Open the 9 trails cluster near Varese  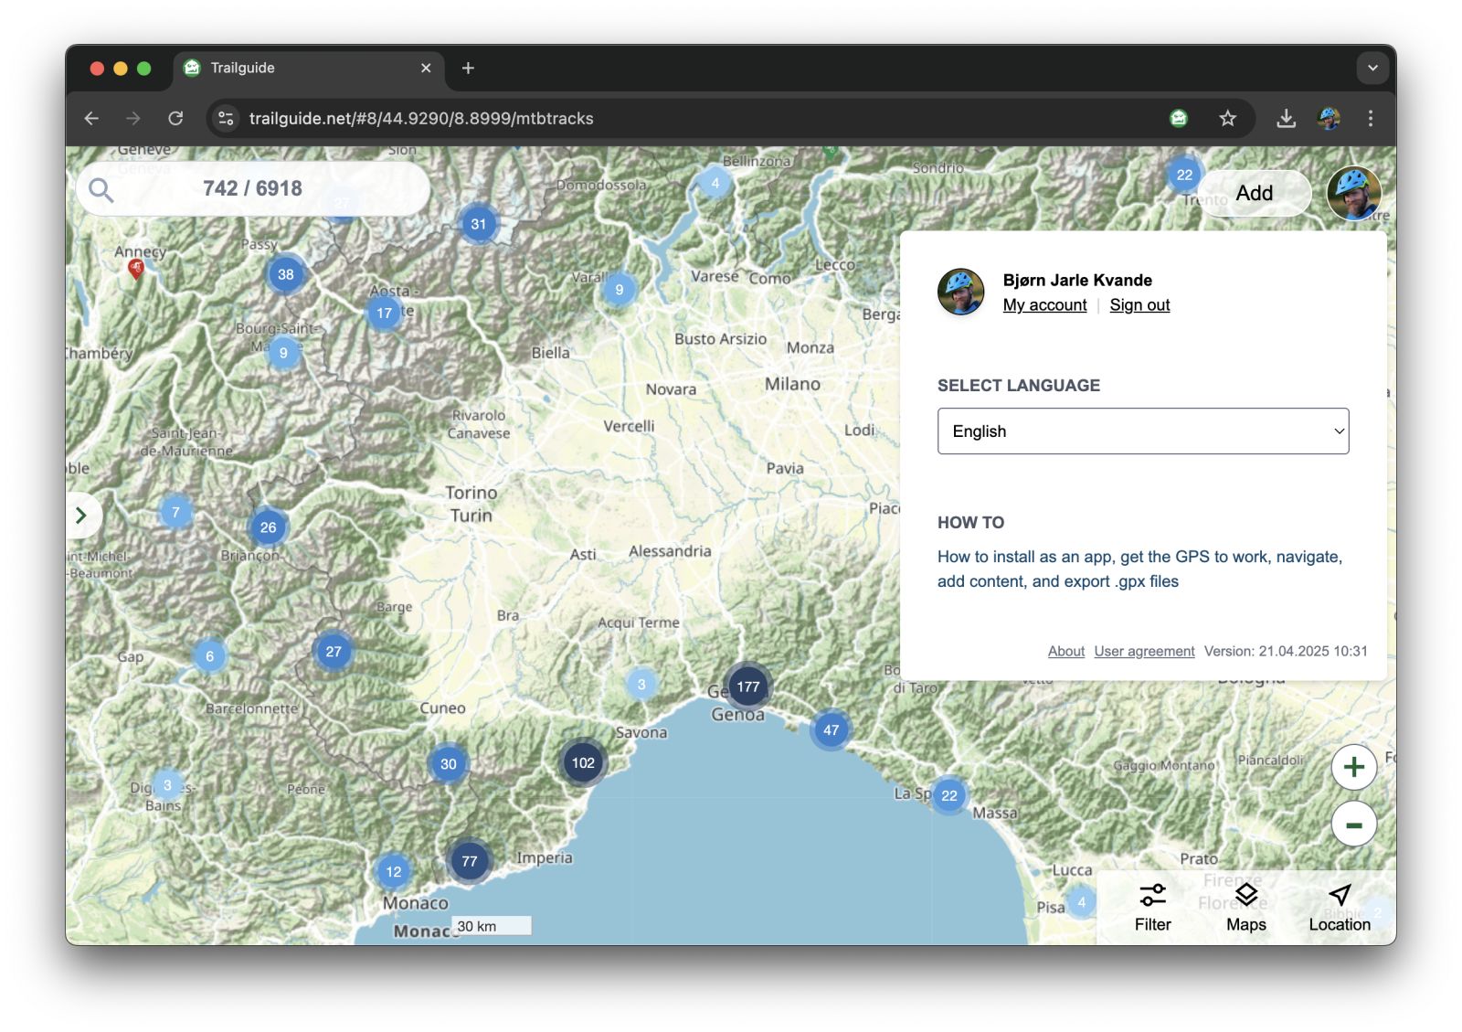click(619, 290)
